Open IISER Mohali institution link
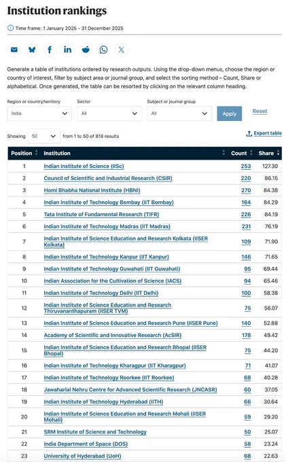The width and height of the screenshot is (286, 462). pyautogui.click(x=125, y=417)
